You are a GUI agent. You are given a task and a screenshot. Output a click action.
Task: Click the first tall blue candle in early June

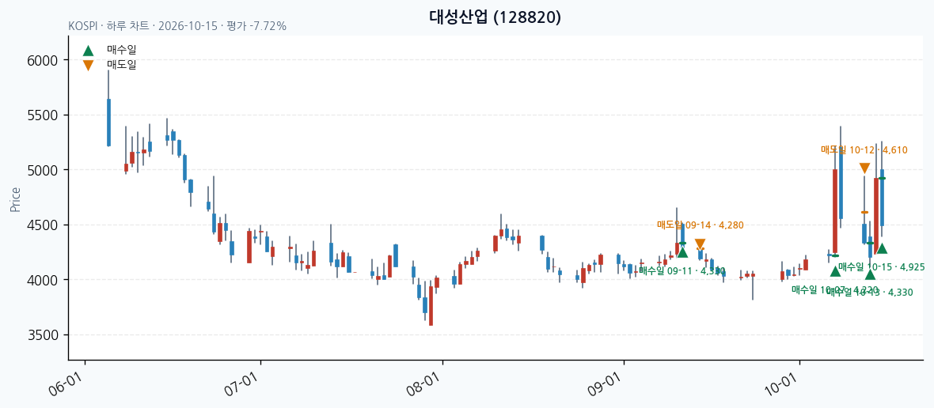pos(108,123)
